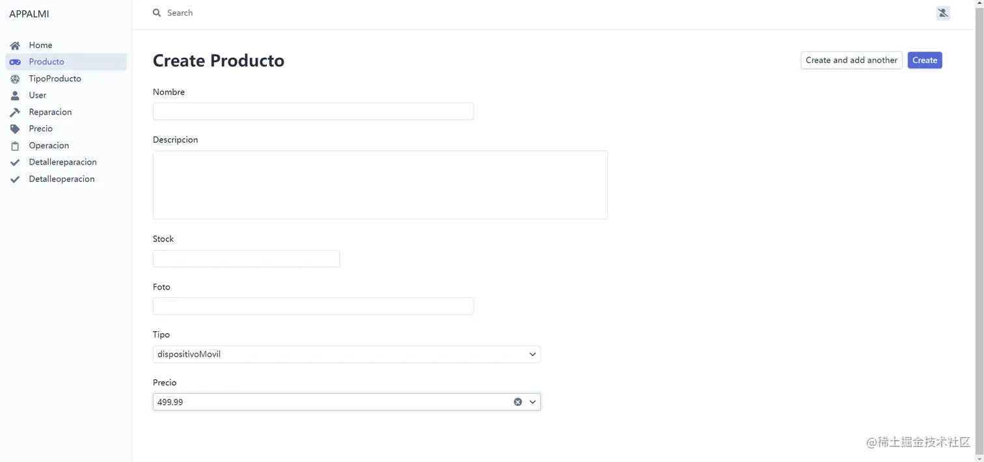Clear the Precio selection with the x icon

pos(518,402)
